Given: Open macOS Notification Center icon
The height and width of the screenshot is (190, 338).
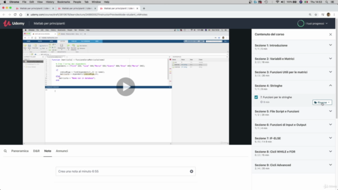Looking at the screenshot, I should pos(332,2).
